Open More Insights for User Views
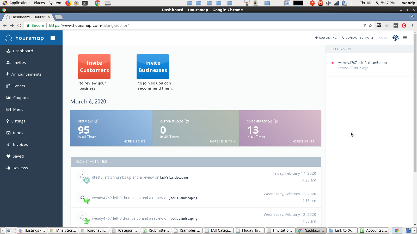The height and width of the screenshot is (234, 417). point(136,141)
